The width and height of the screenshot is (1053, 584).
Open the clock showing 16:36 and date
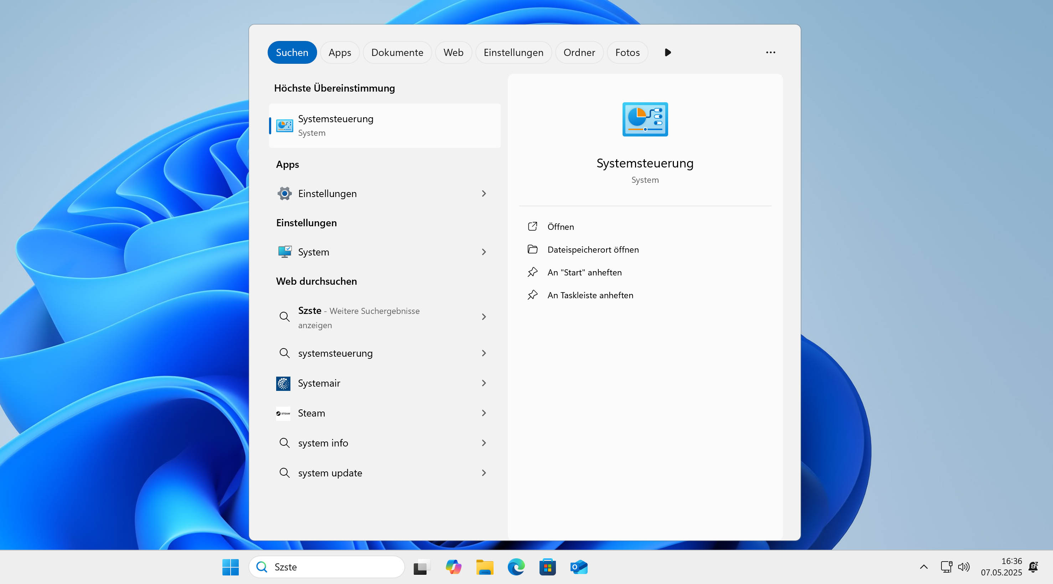(x=1001, y=567)
